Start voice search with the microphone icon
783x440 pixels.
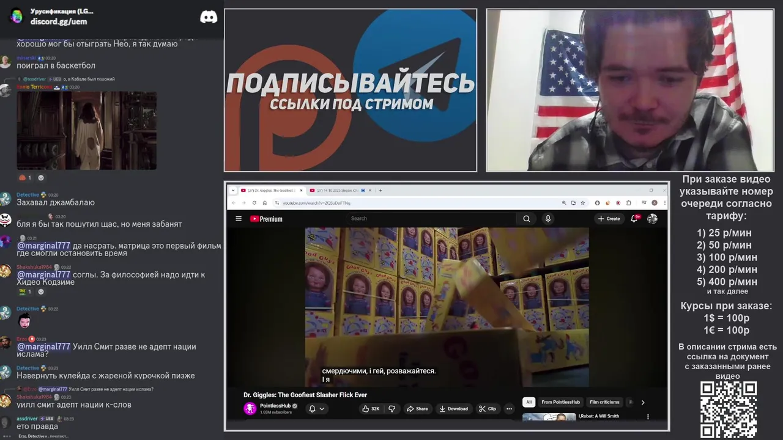(x=548, y=219)
